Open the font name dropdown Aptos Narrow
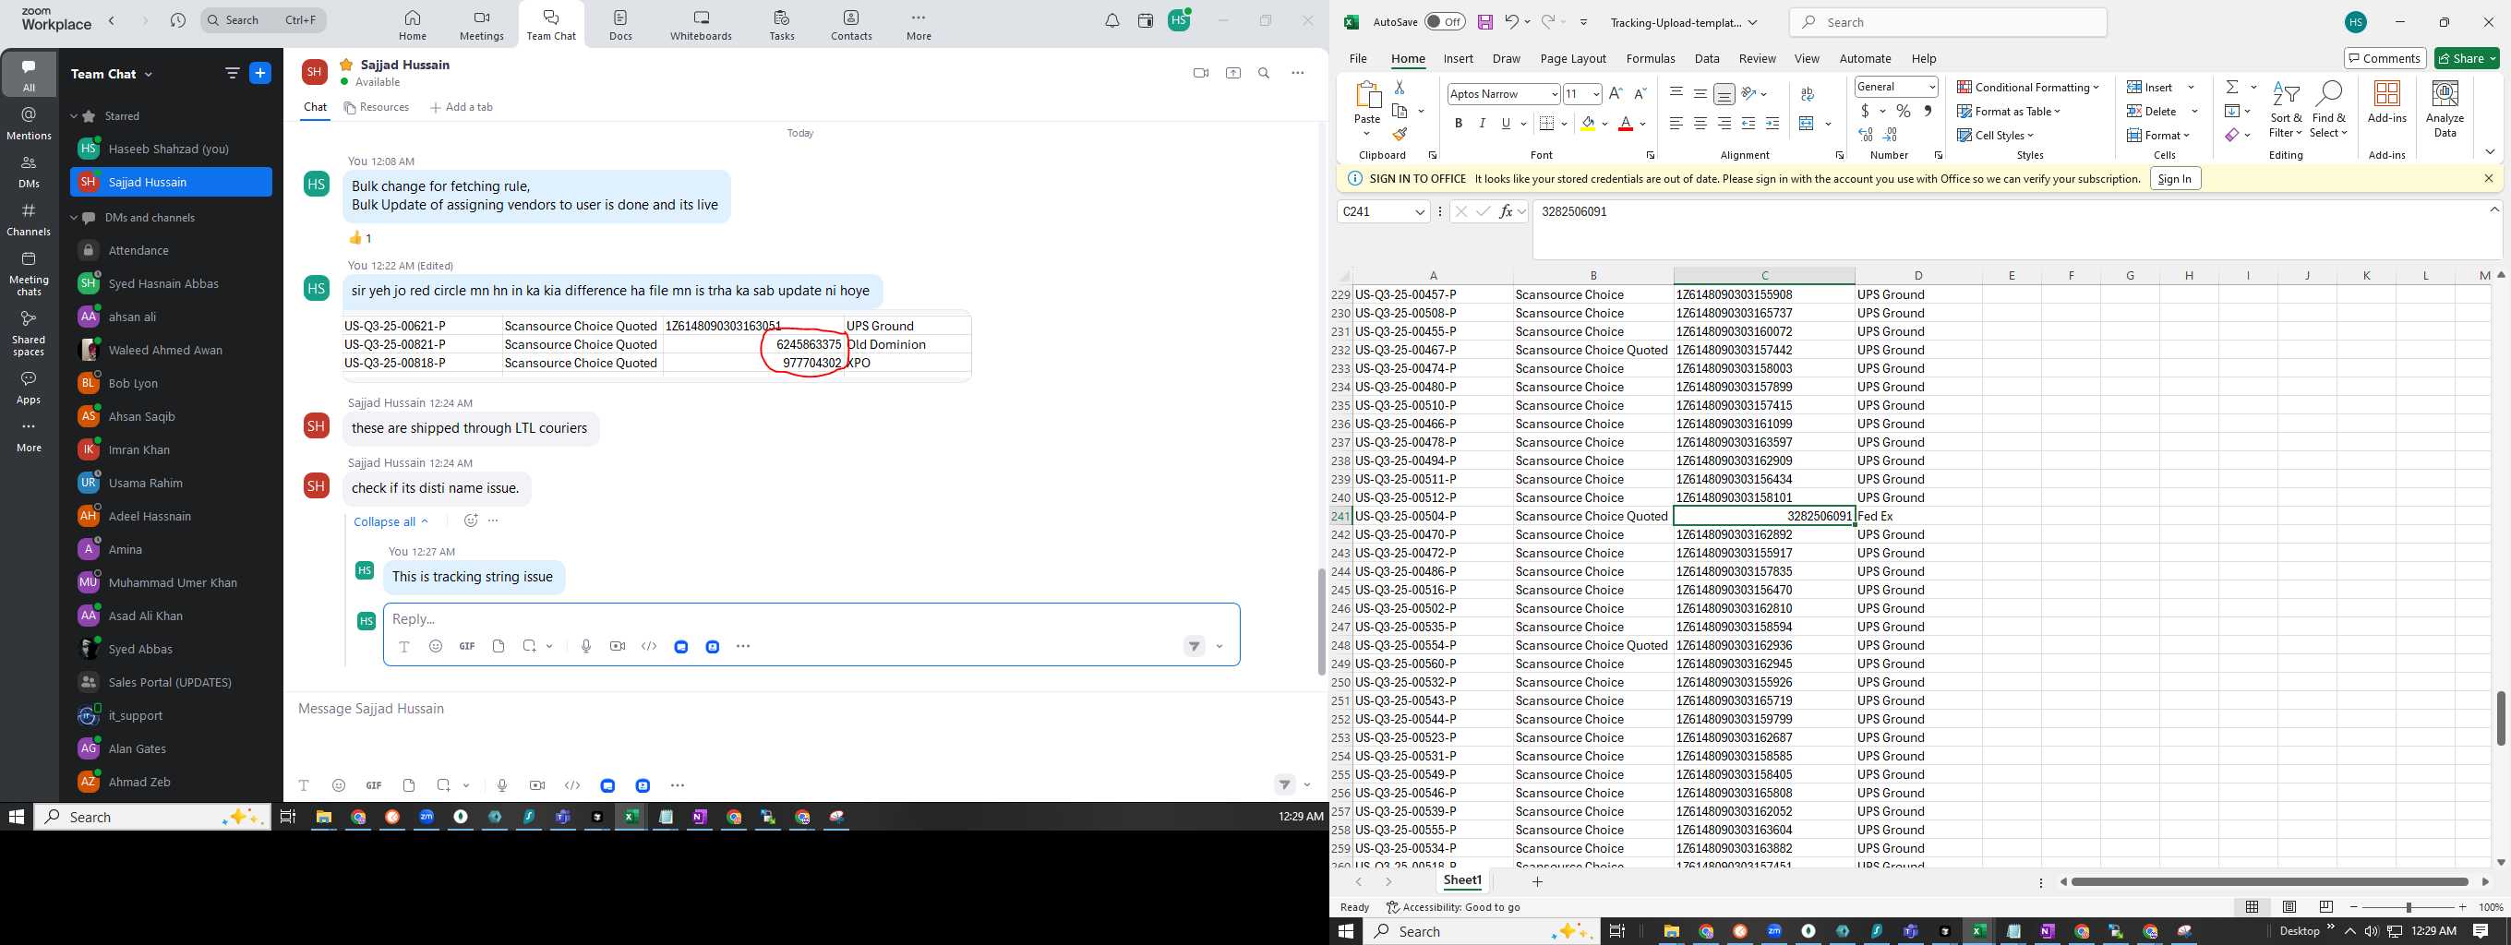Screen dimensions: 2511x945 coord(1554,93)
